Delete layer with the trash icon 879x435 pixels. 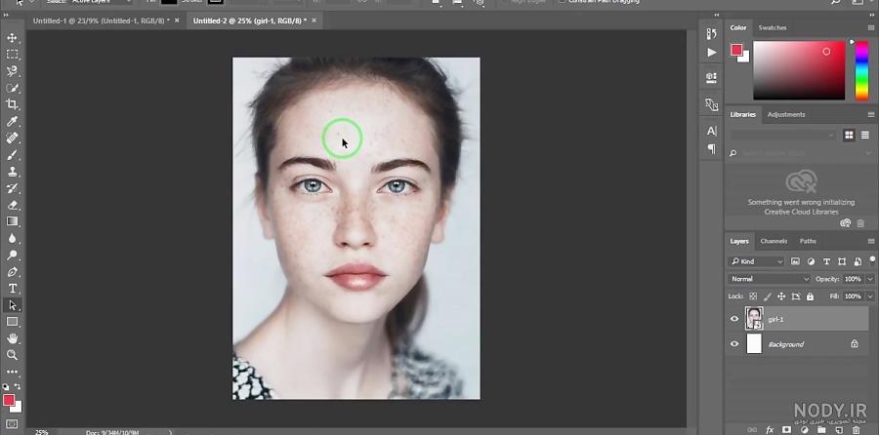pos(856,430)
